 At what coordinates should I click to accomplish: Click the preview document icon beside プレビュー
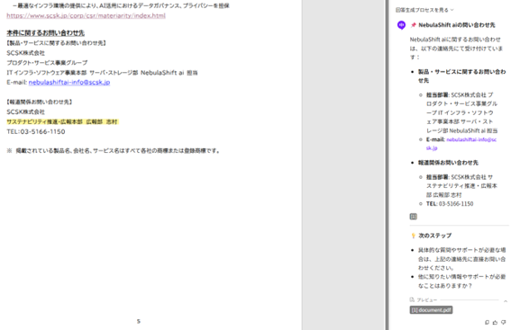tap(412, 299)
